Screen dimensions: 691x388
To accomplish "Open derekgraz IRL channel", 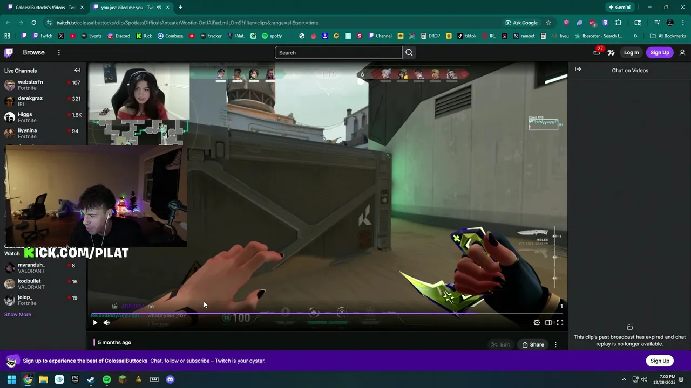I will (x=42, y=101).
